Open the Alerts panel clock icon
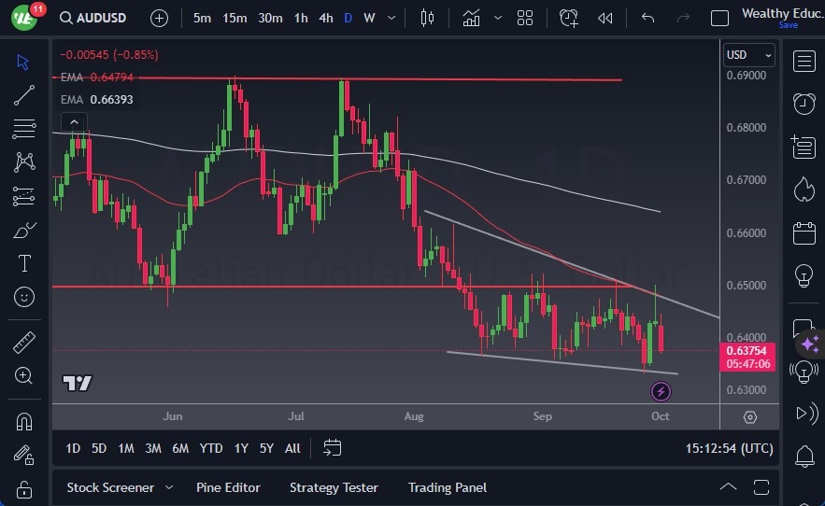This screenshot has width=825, height=506. coord(803,104)
